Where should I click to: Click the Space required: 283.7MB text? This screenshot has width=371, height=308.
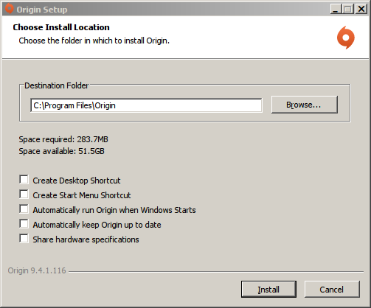[x=63, y=139]
